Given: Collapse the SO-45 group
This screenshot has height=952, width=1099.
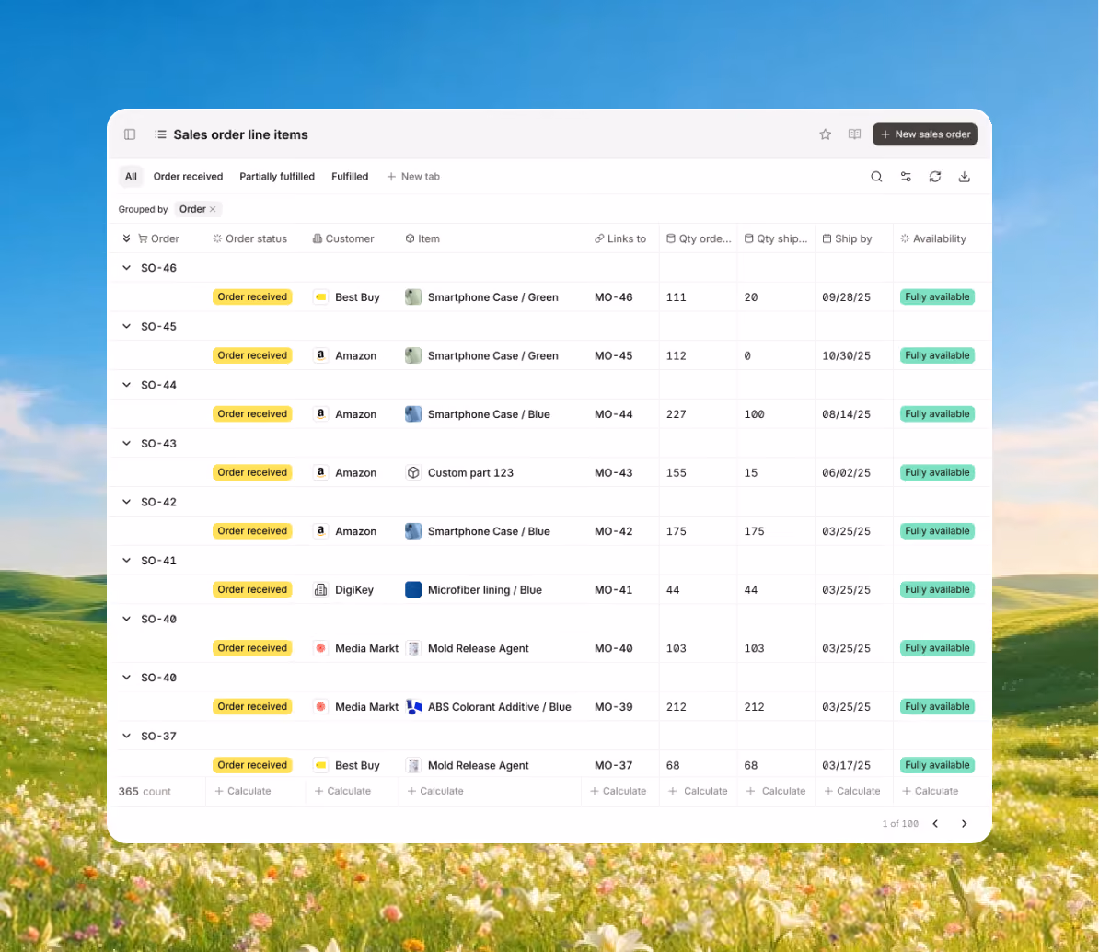Looking at the screenshot, I should (x=126, y=326).
